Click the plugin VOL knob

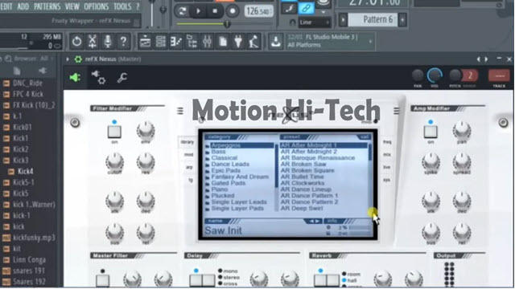(x=435, y=75)
